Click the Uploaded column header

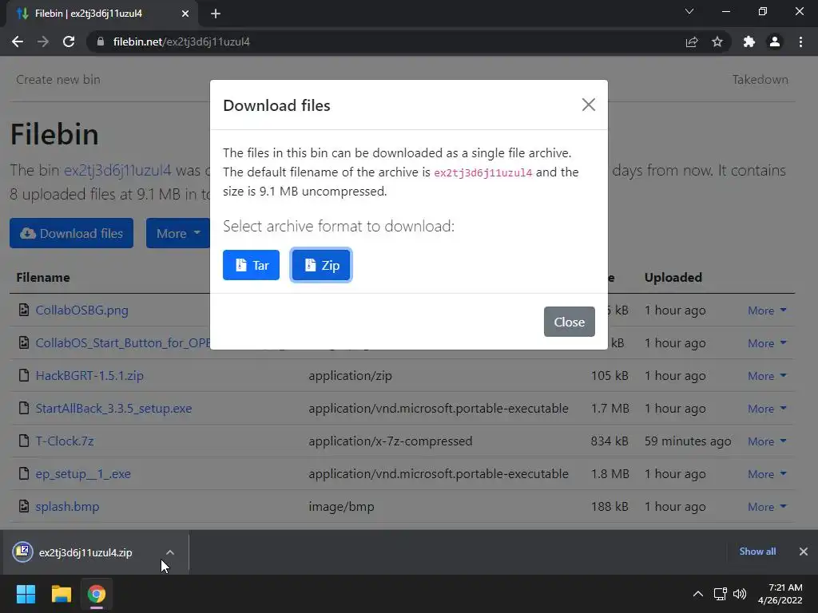coord(673,277)
